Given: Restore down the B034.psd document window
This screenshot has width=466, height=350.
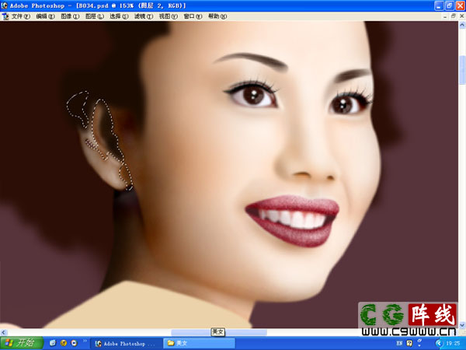Looking at the screenshot, I should (454, 16).
